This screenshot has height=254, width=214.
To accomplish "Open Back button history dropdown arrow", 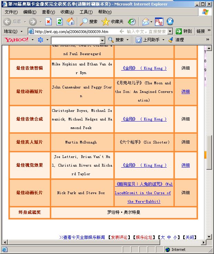I will click(x=25, y=22).
